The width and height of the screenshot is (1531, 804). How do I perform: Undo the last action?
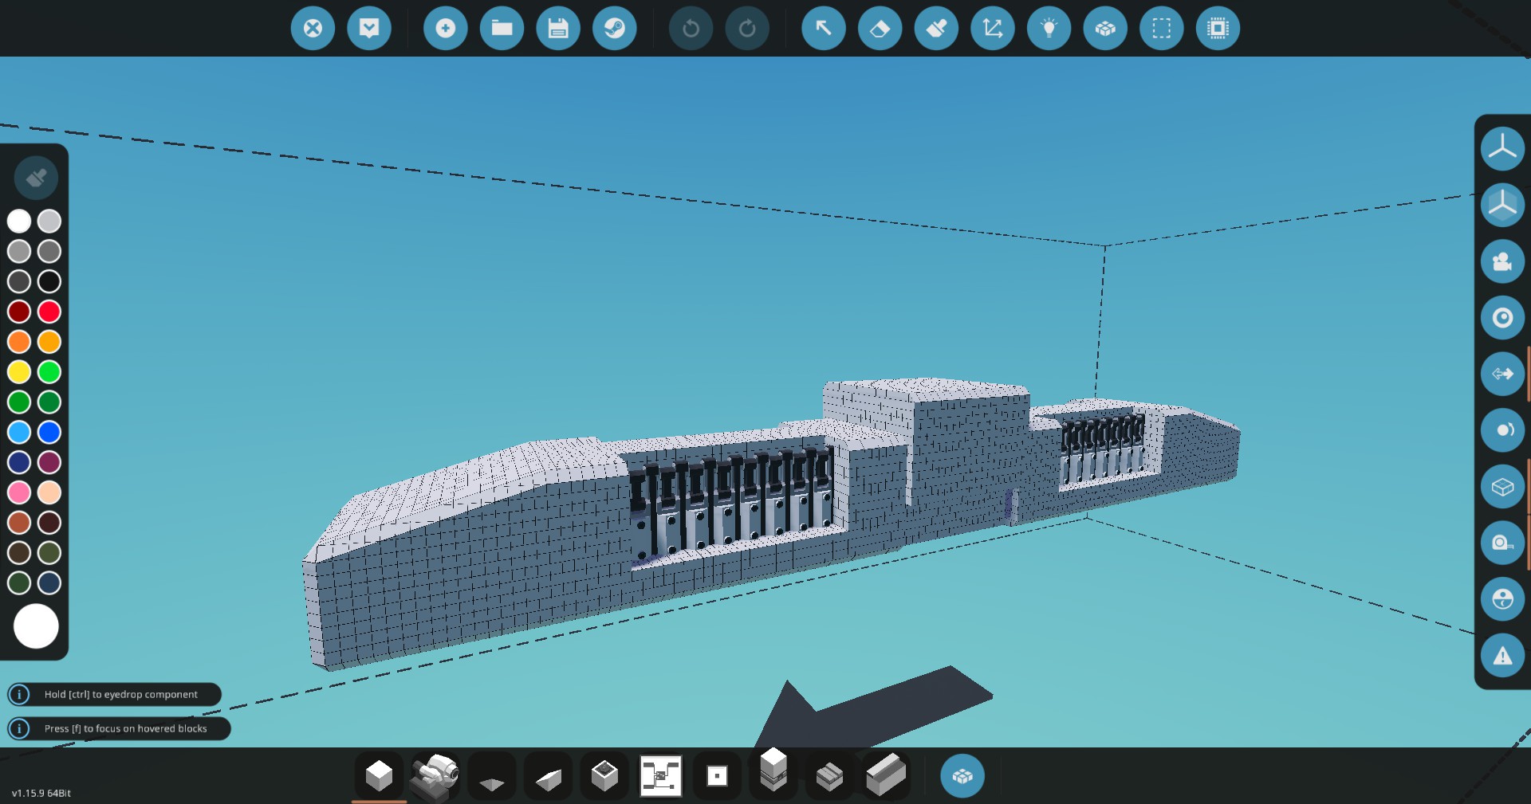pyautogui.click(x=691, y=29)
